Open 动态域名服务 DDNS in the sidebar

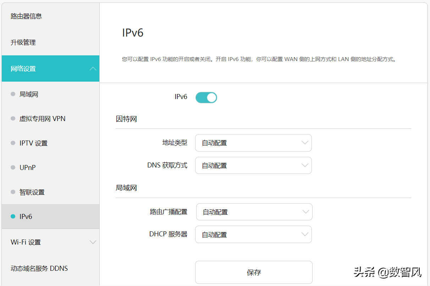tap(39, 269)
